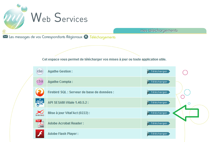Image resolution: width=212 pixels, height=142 pixels.
Task: Click the Firebird SQL phoenix icon
Action: [x=40, y=92]
